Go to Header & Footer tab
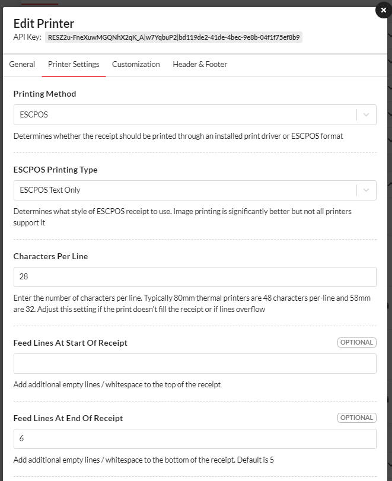 tap(200, 65)
